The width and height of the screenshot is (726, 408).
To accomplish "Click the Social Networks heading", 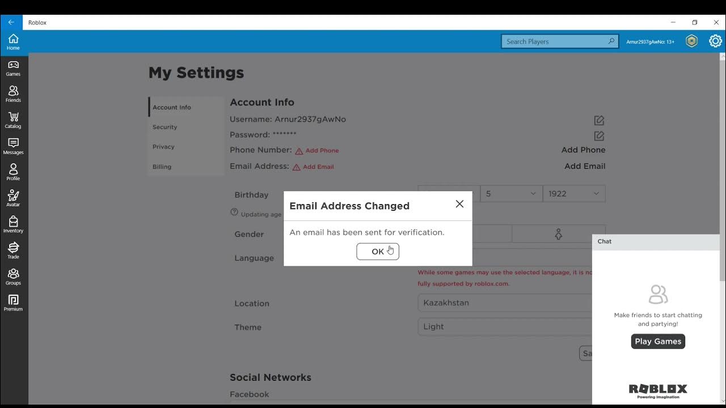I will [x=271, y=377].
